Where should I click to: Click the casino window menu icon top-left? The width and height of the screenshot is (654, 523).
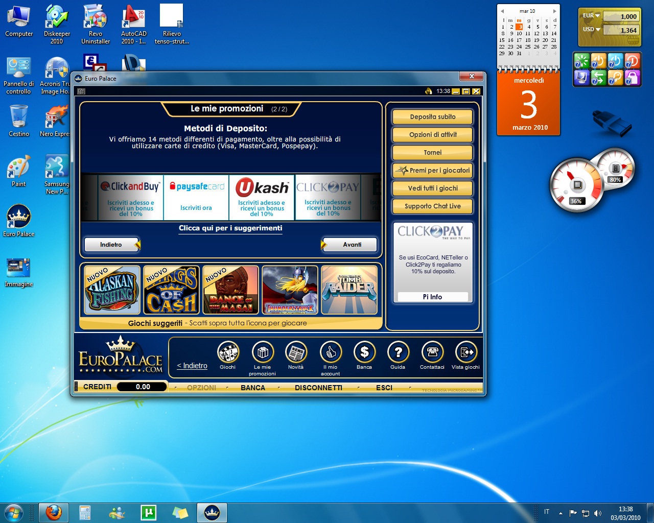[81, 91]
